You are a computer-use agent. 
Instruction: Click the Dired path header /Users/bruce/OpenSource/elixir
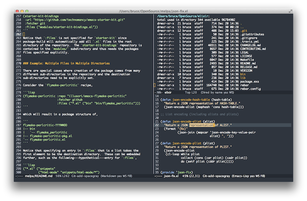pyautogui.click(x=183, y=16)
